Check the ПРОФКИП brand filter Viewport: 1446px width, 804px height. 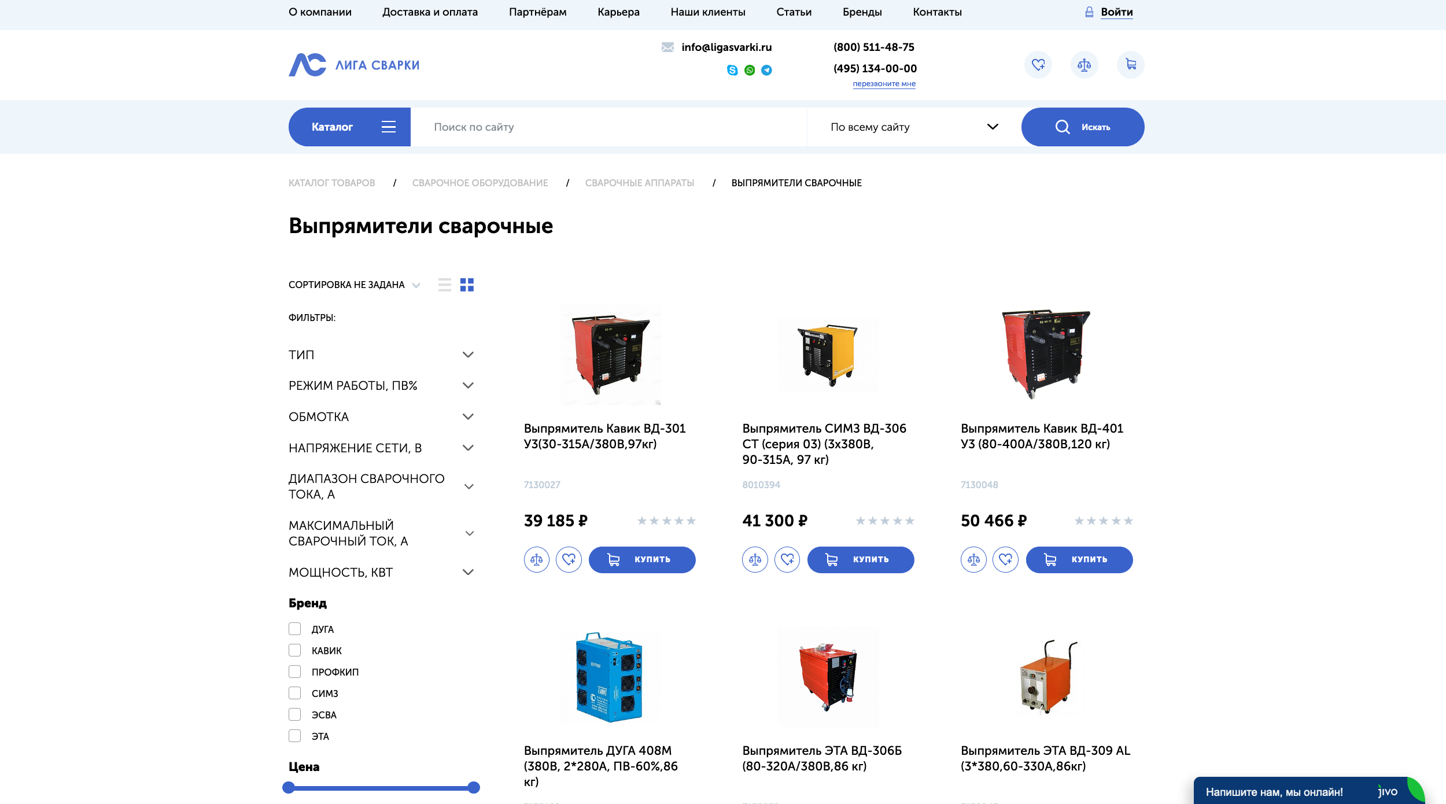click(x=295, y=672)
